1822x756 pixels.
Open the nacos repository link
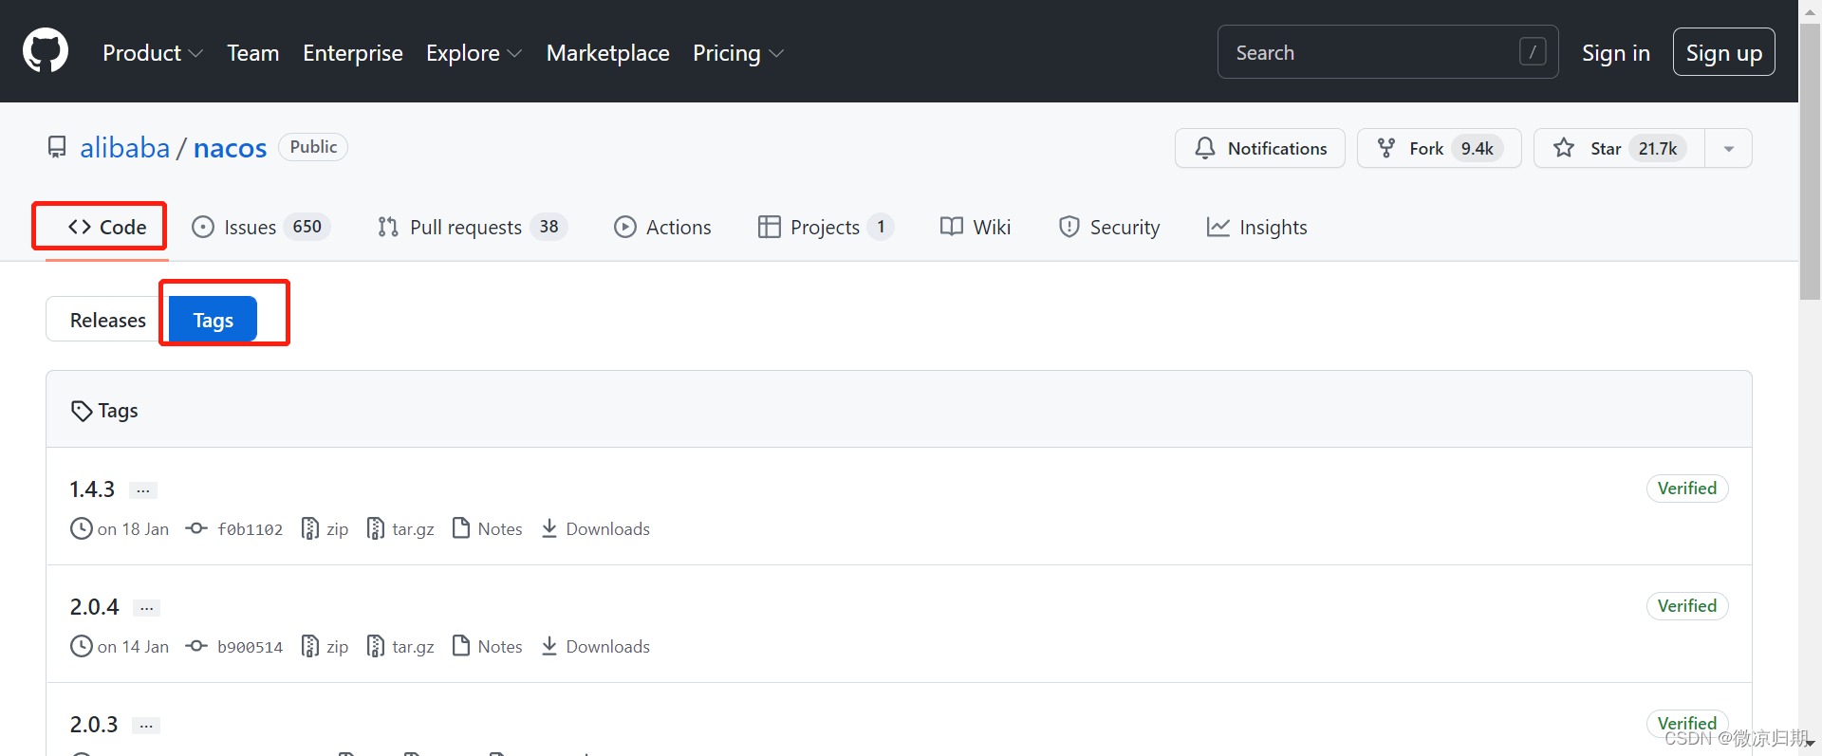click(x=230, y=148)
